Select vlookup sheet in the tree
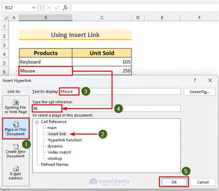 point(55,158)
